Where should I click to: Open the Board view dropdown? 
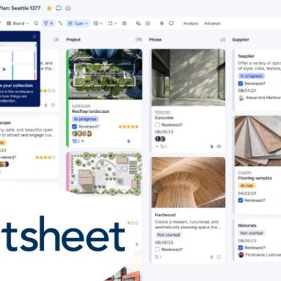pyautogui.click(x=18, y=23)
